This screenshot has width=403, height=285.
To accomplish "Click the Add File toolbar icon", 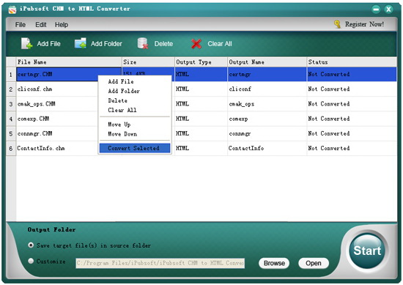I will pos(26,43).
